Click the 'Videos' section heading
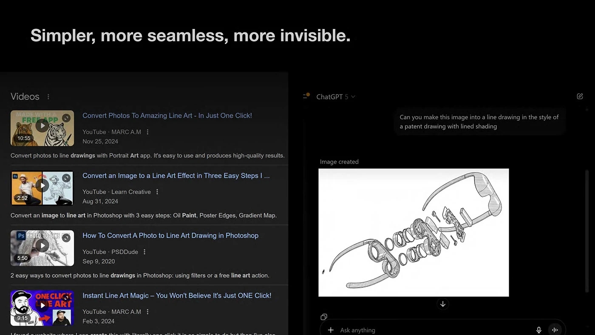The width and height of the screenshot is (595, 335). click(x=25, y=97)
